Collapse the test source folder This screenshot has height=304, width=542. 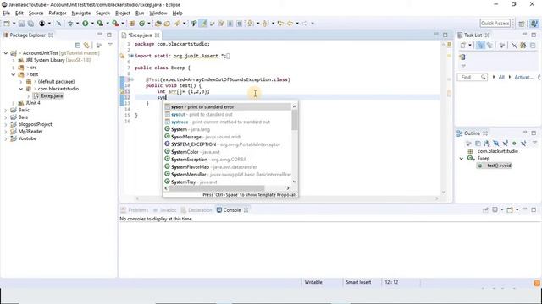tap(14, 74)
